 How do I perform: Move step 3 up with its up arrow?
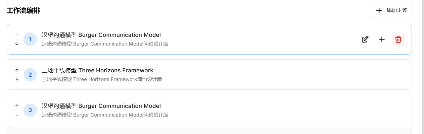click(x=17, y=106)
